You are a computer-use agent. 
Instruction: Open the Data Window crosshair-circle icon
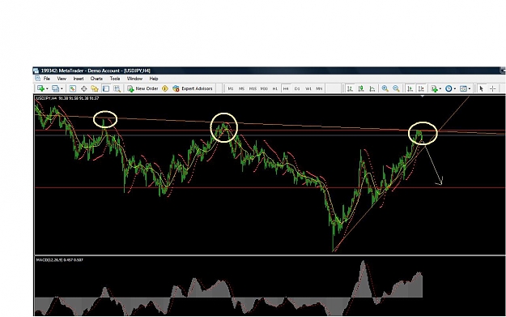coord(83,88)
